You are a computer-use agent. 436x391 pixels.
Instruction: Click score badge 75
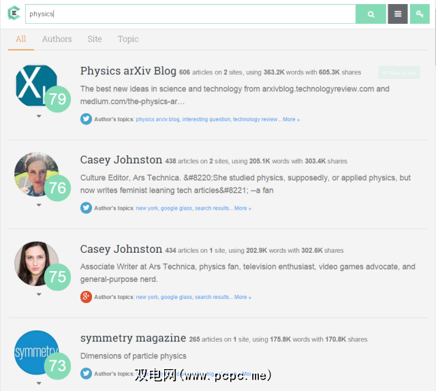point(57,277)
